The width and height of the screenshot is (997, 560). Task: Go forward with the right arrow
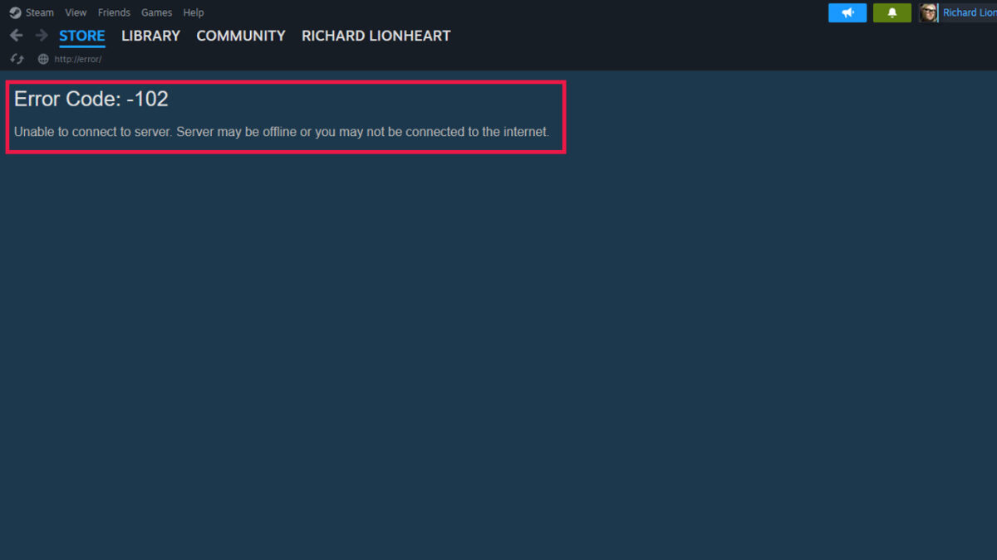42,36
